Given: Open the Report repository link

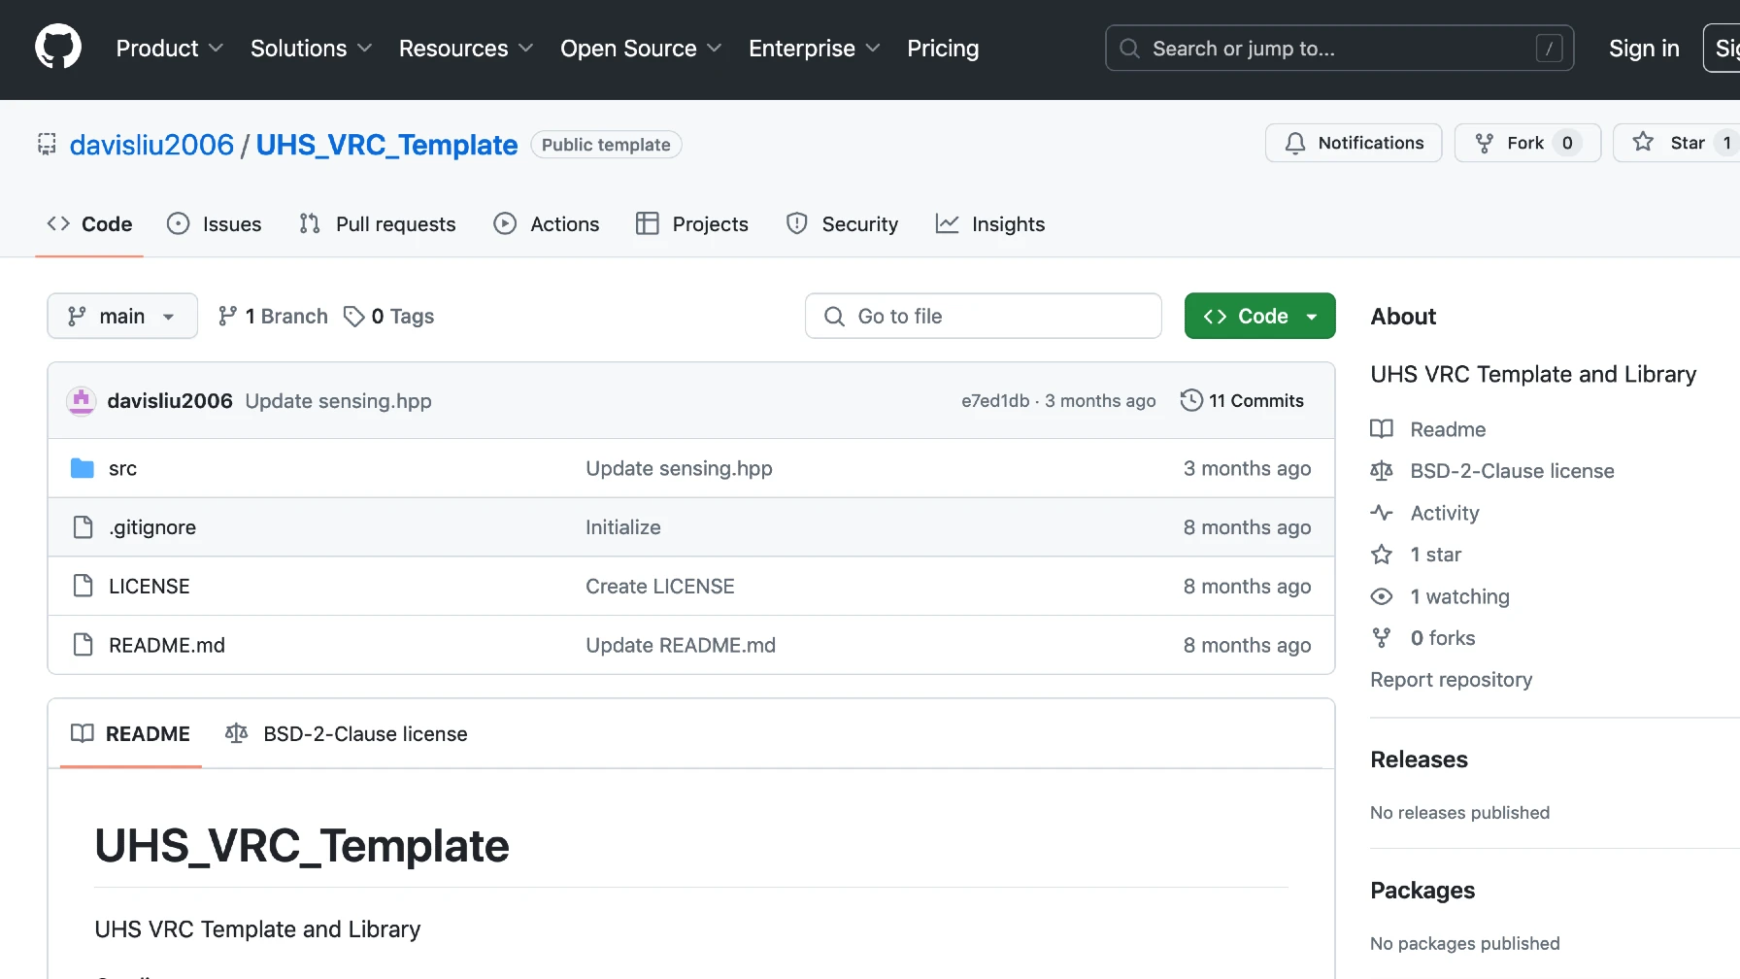Looking at the screenshot, I should point(1451,680).
